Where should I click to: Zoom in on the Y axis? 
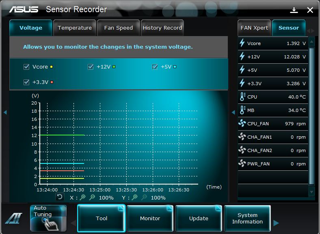point(135,197)
